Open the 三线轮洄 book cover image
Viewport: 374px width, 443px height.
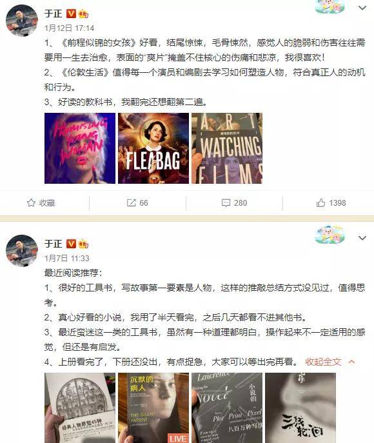pyautogui.click(x=300, y=408)
